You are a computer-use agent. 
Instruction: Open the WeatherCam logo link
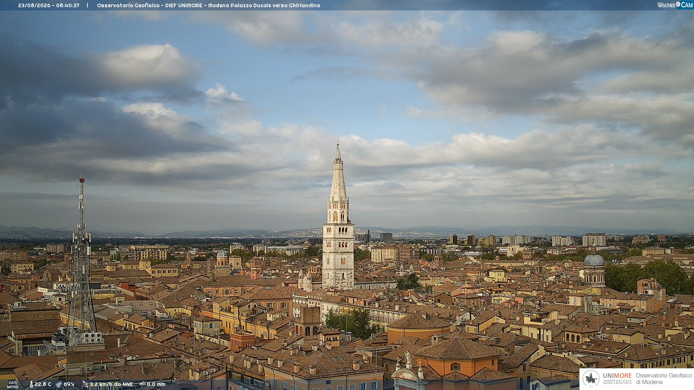[675, 5]
